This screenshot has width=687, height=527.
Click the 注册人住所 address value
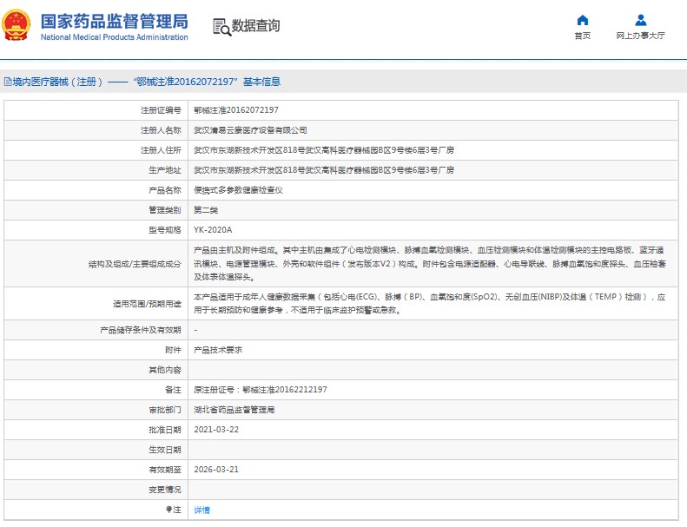tap(324, 150)
